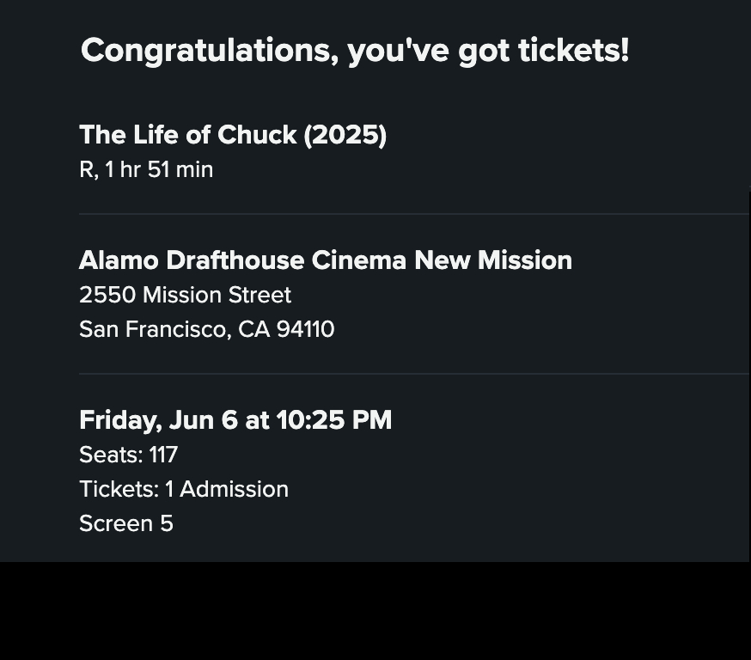Select the 10:25 PM showtime
Image resolution: width=751 pixels, height=660 pixels.
click(333, 420)
